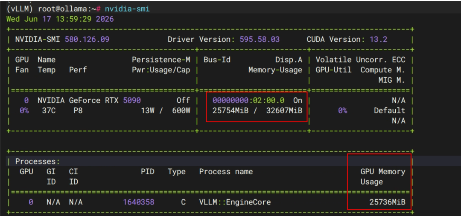Click the process ID 1640358
The width and height of the screenshot is (461, 216).
coord(138,202)
